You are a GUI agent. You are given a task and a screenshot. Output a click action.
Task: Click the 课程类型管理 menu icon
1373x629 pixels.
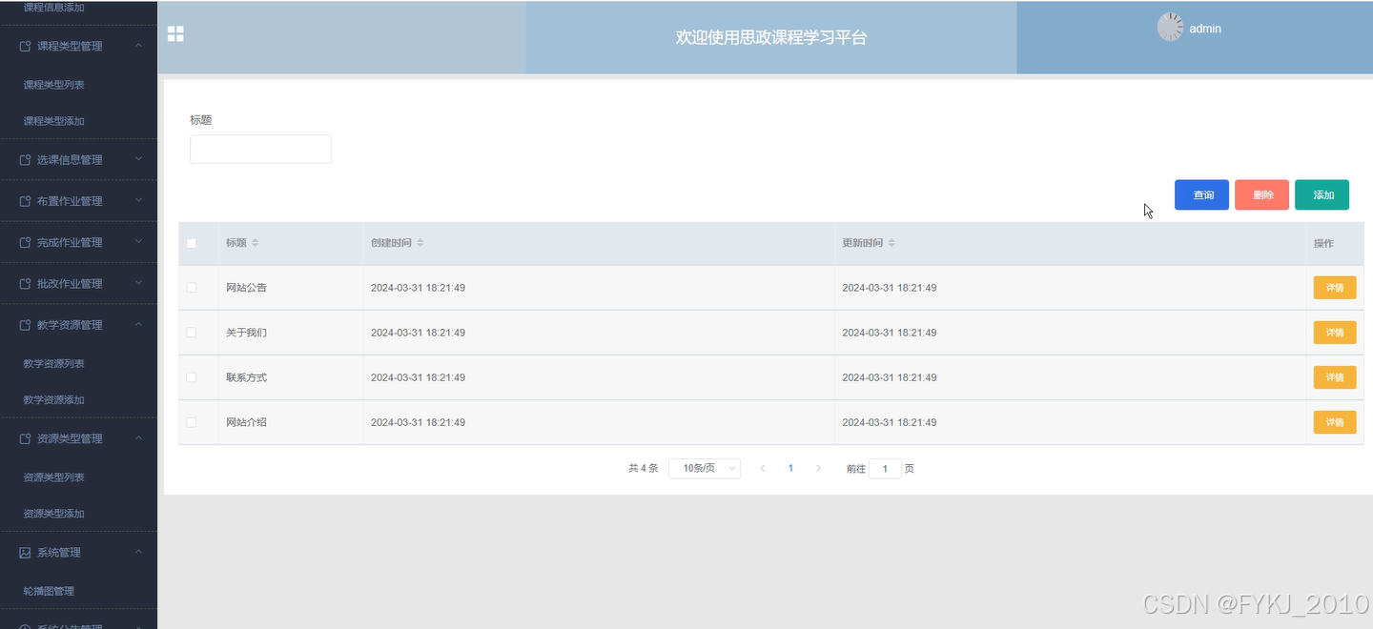(x=26, y=46)
